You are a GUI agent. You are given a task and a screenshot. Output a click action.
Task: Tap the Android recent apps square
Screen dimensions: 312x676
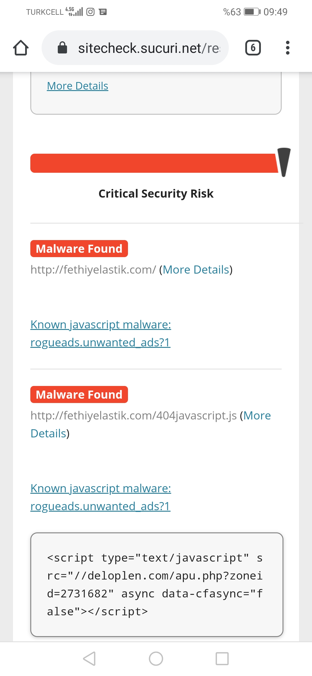click(222, 659)
